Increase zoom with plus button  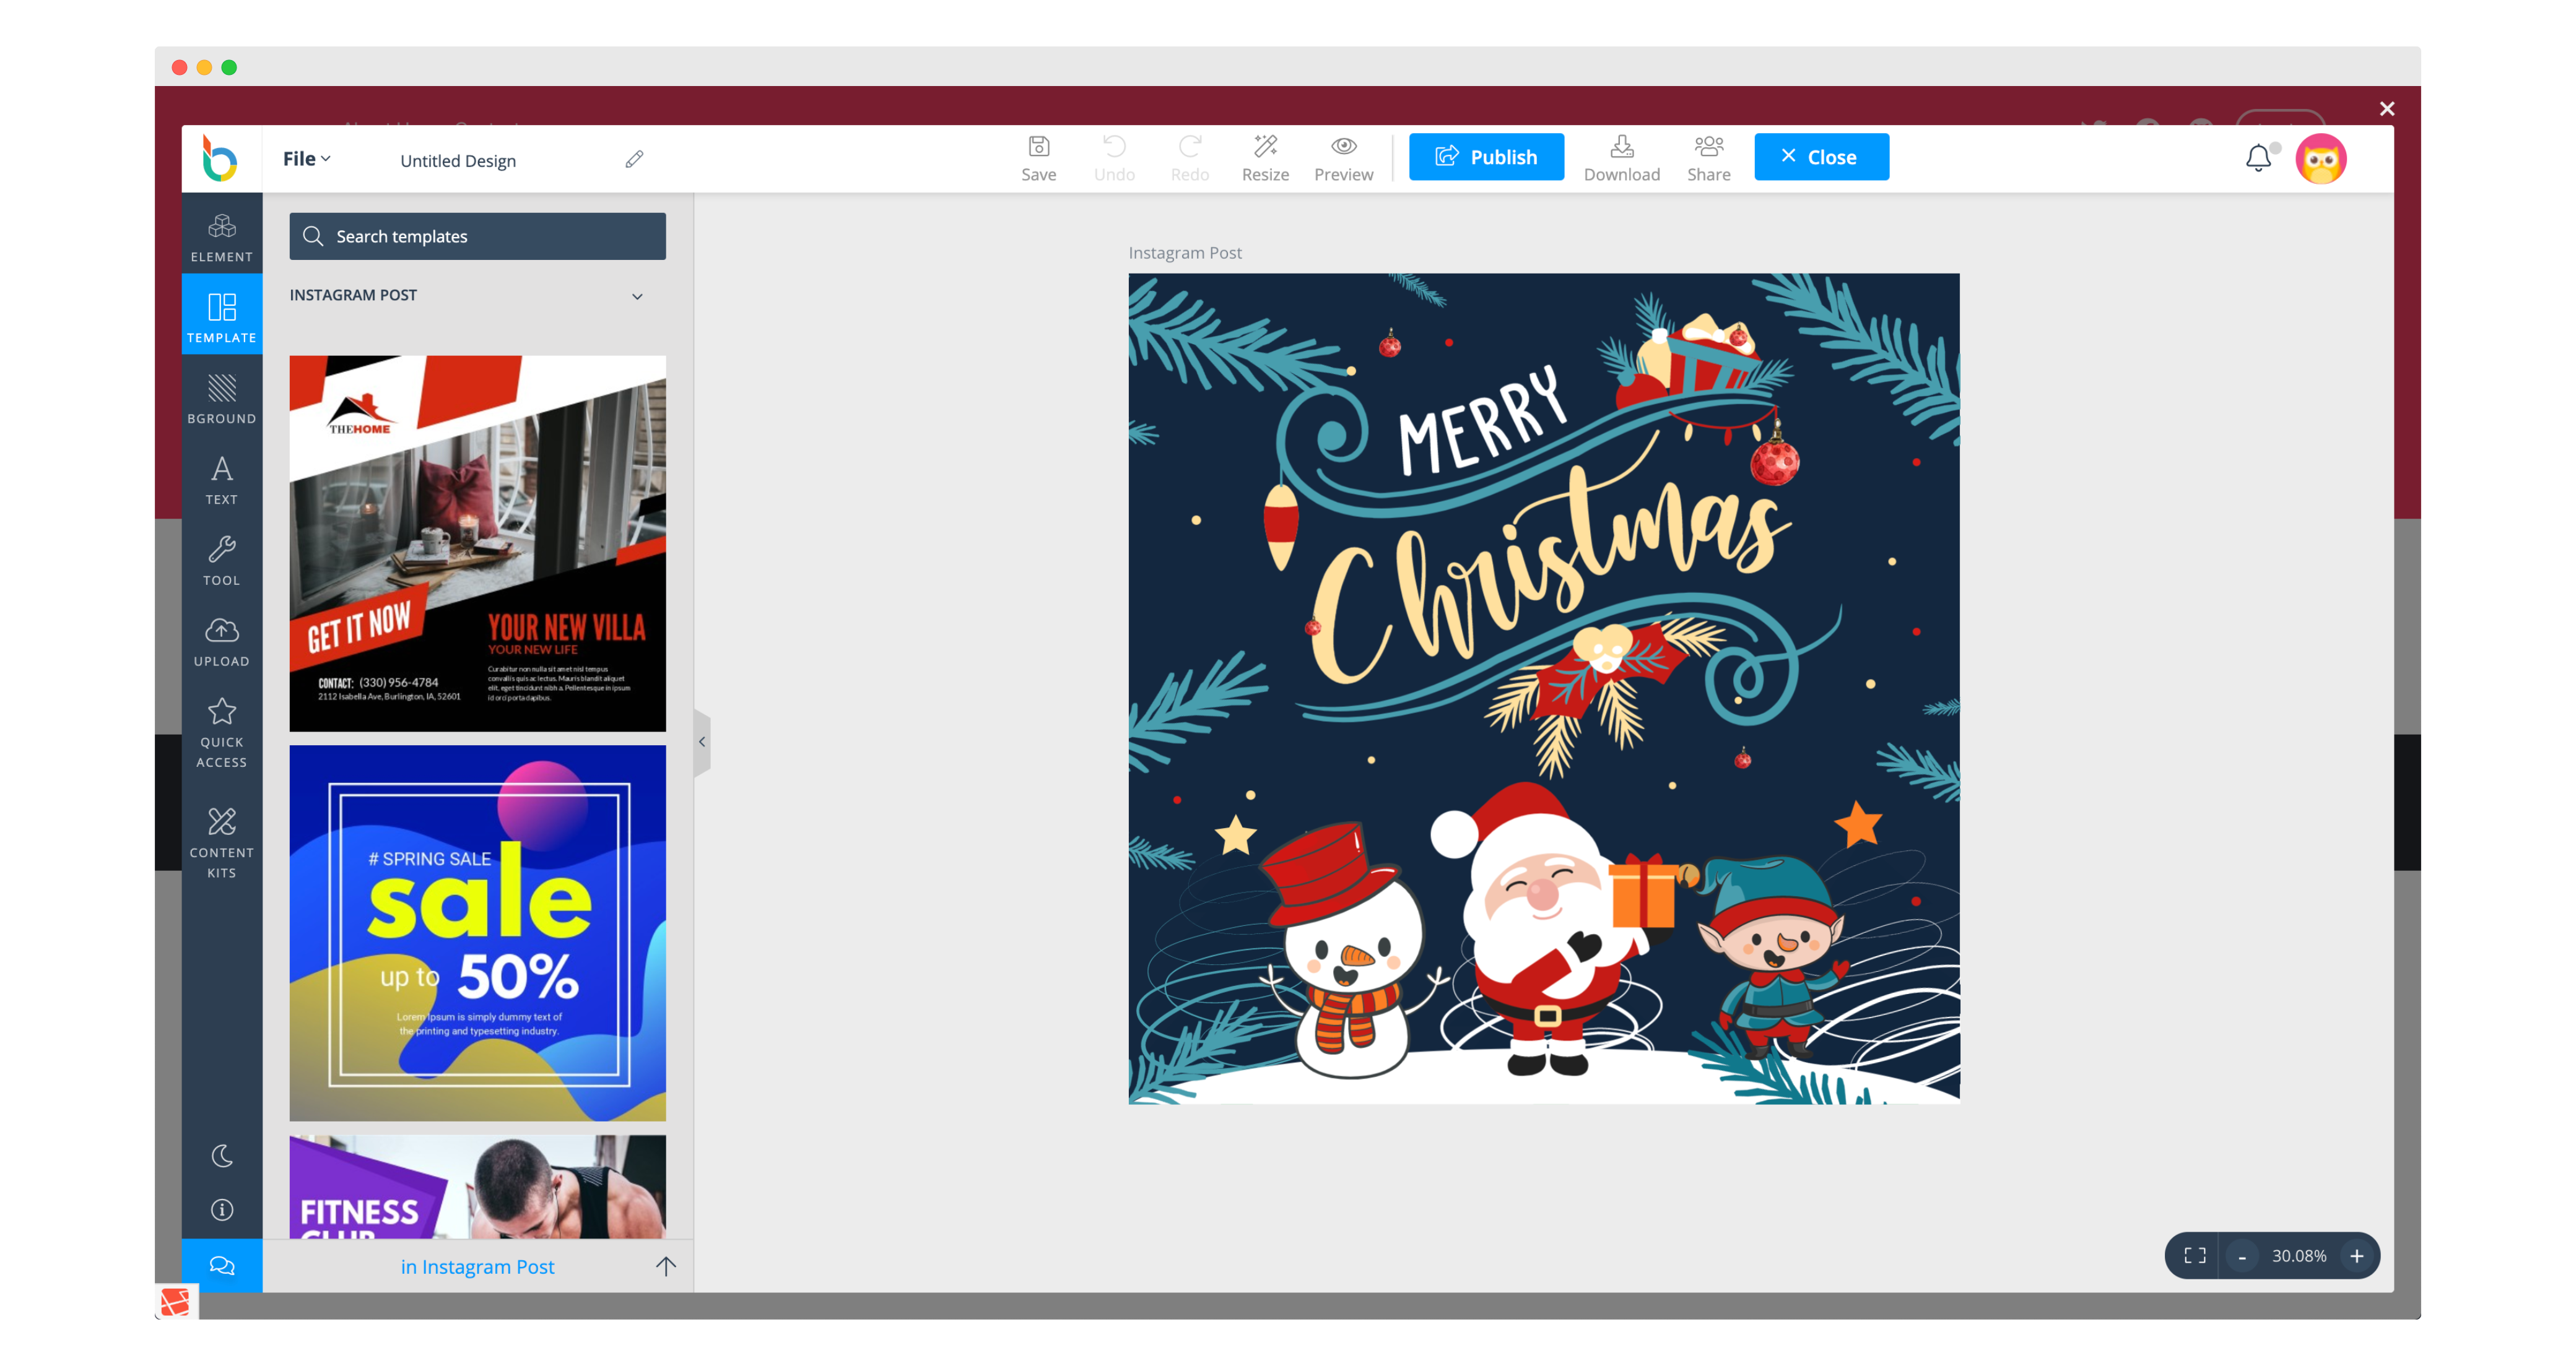tap(2357, 1256)
